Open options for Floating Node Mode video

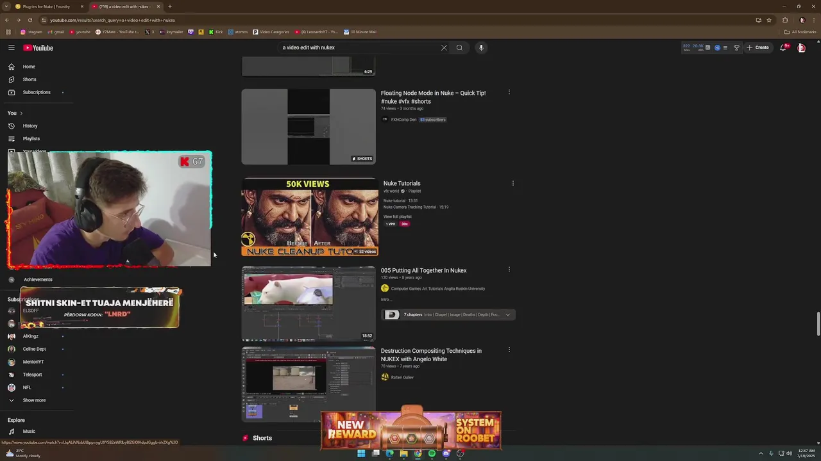coord(509,92)
